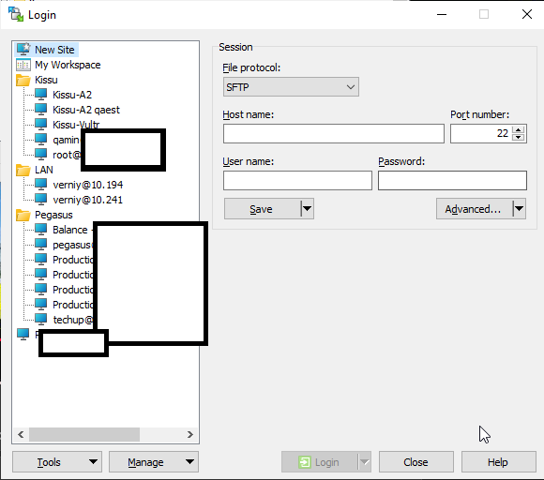Select the Pegasus folder icon
Screen dimensions: 544x480
coord(23,215)
